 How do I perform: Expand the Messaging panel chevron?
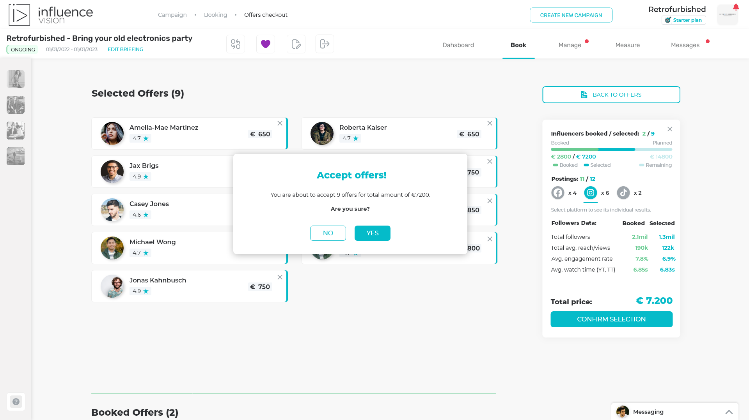729,412
